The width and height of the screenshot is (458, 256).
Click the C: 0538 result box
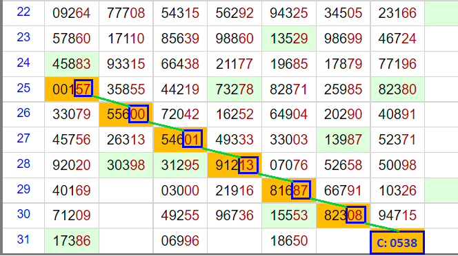pos(397,242)
